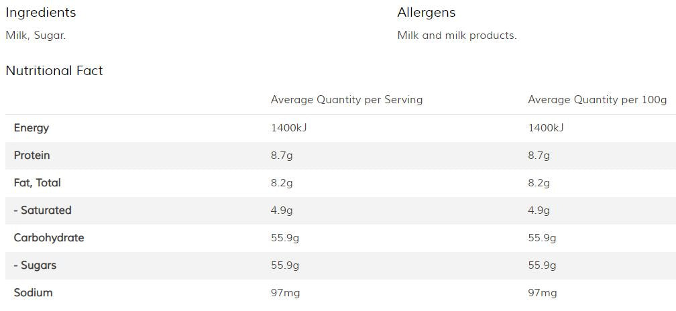The width and height of the screenshot is (676, 311).
Task: Click the per-100g Protein value 8.7g
Action: click(x=539, y=155)
